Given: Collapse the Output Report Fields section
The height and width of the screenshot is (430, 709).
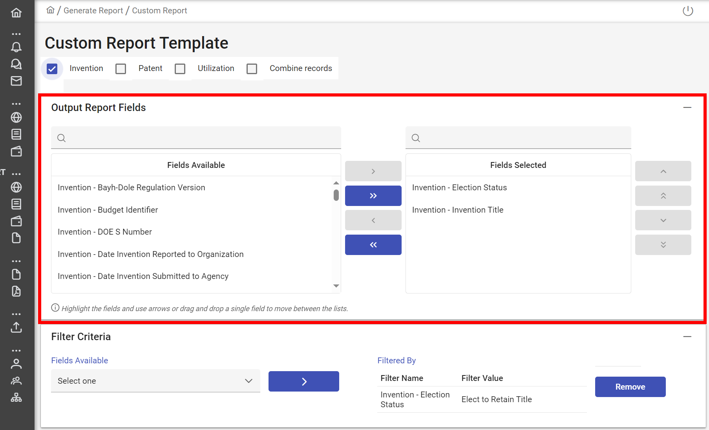Looking at the screenshot, I should point(687,107).
